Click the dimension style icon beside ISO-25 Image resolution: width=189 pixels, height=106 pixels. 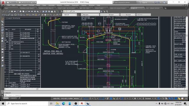click(78, 15)
